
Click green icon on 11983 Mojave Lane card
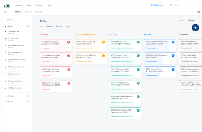point(138,42)
